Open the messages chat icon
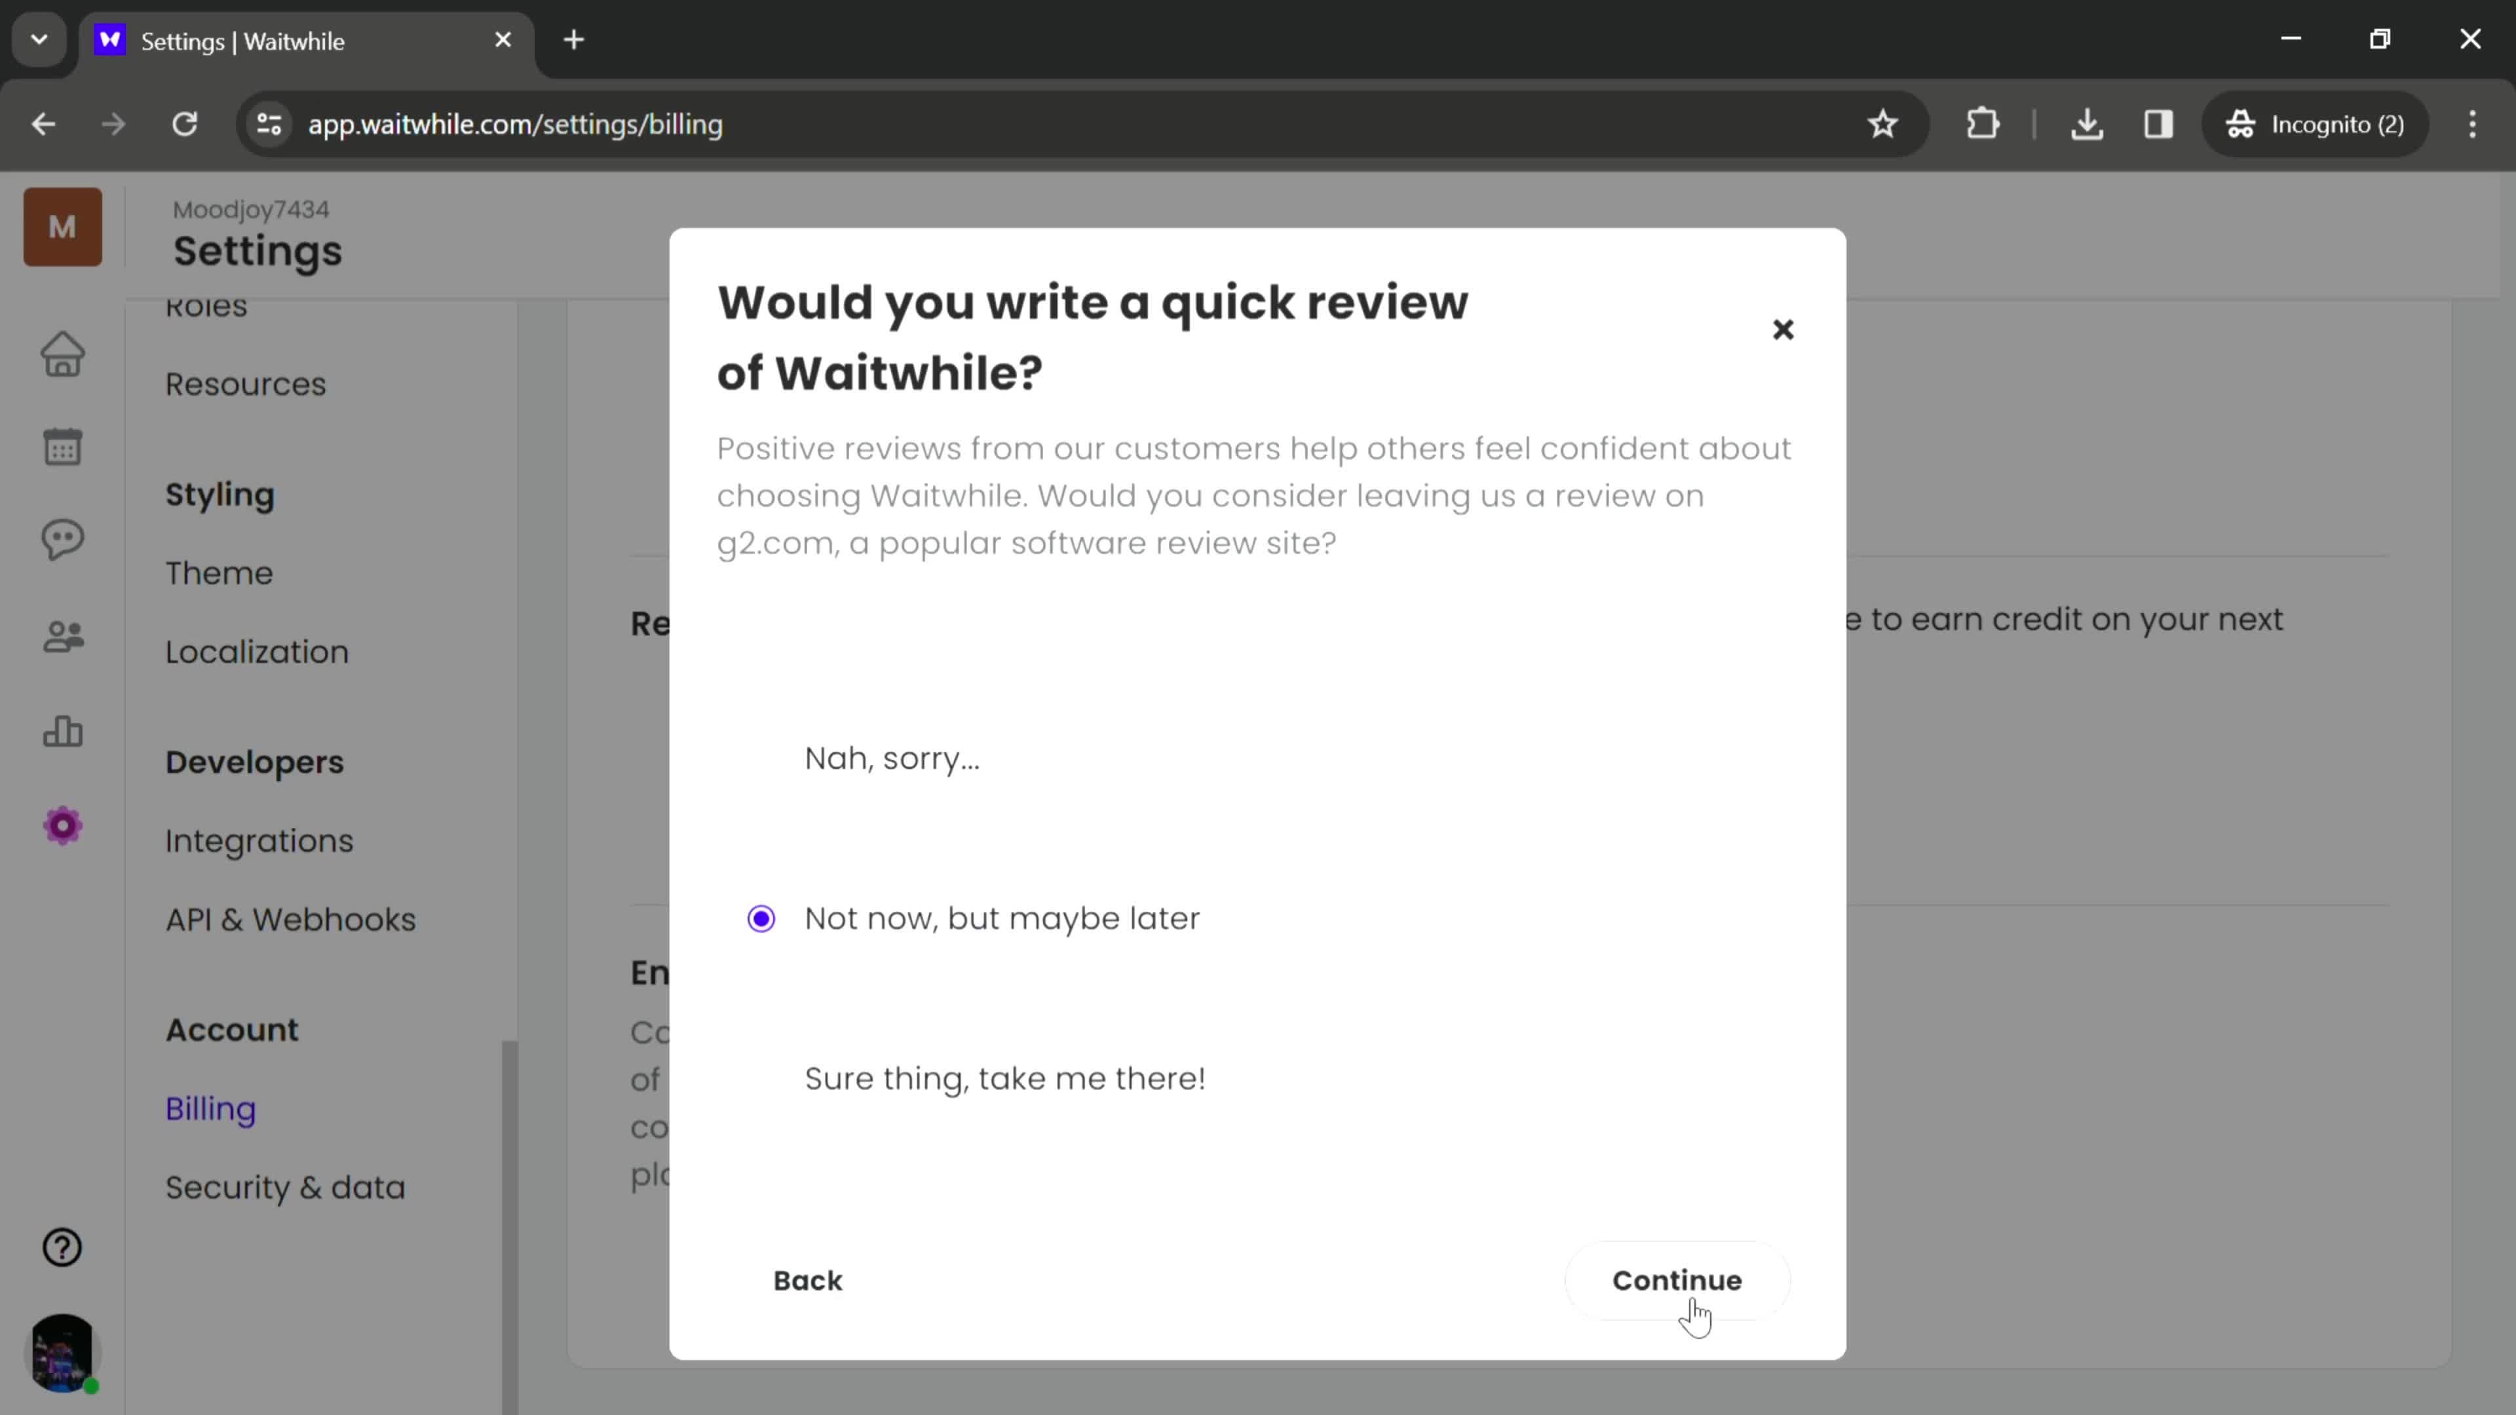The image size is (2516, 1415). (62, 540)
